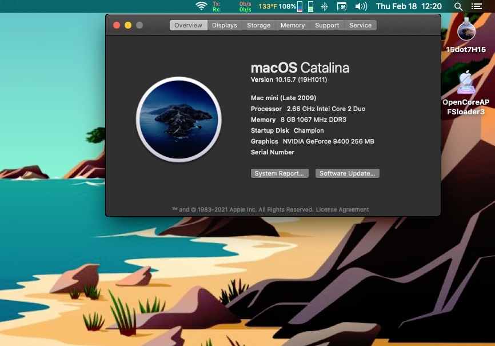This screenshot has height=346, width=495.
Task: Open the keyboard viewer input menu icon
Action: point(342,6)
